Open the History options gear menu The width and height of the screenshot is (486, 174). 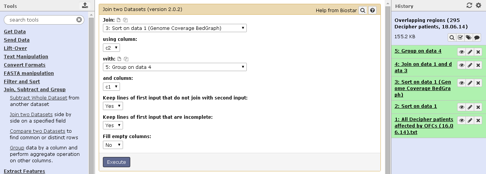coord(478,6)
